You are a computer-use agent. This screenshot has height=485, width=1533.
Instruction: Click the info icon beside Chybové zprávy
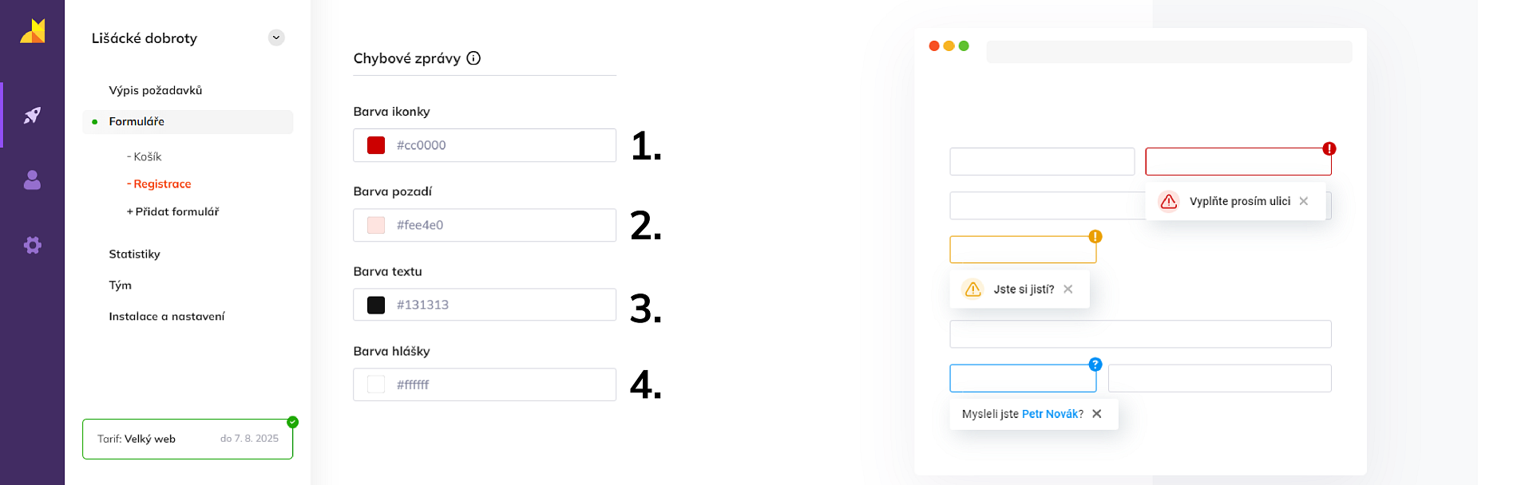pyautogui.click(x=473, y=58)
